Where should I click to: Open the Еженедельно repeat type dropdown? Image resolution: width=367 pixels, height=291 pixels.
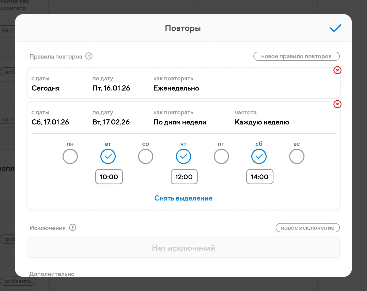tap(176, 88)
